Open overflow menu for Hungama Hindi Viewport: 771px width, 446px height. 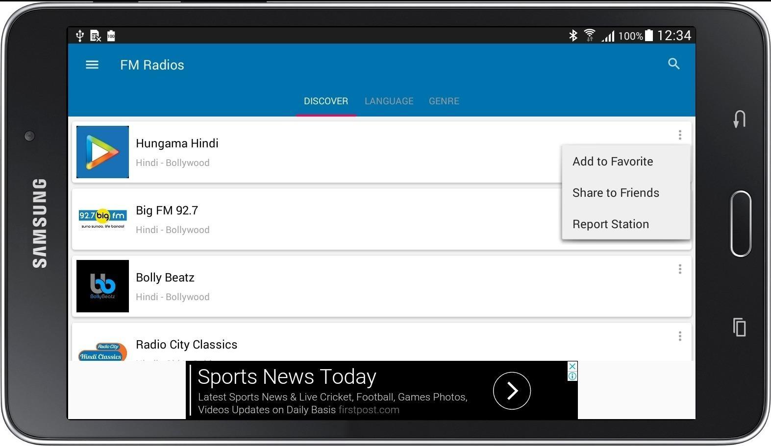(x=680, y=135)
